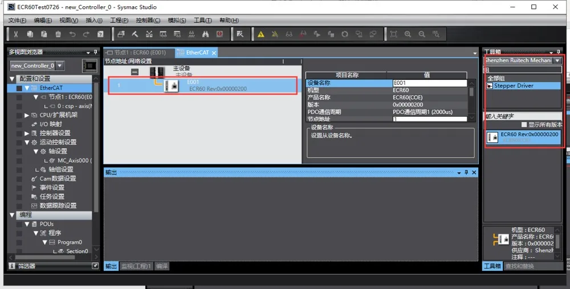Collapse the EtherCAT tree node arrow

click(x=27, y=88)
